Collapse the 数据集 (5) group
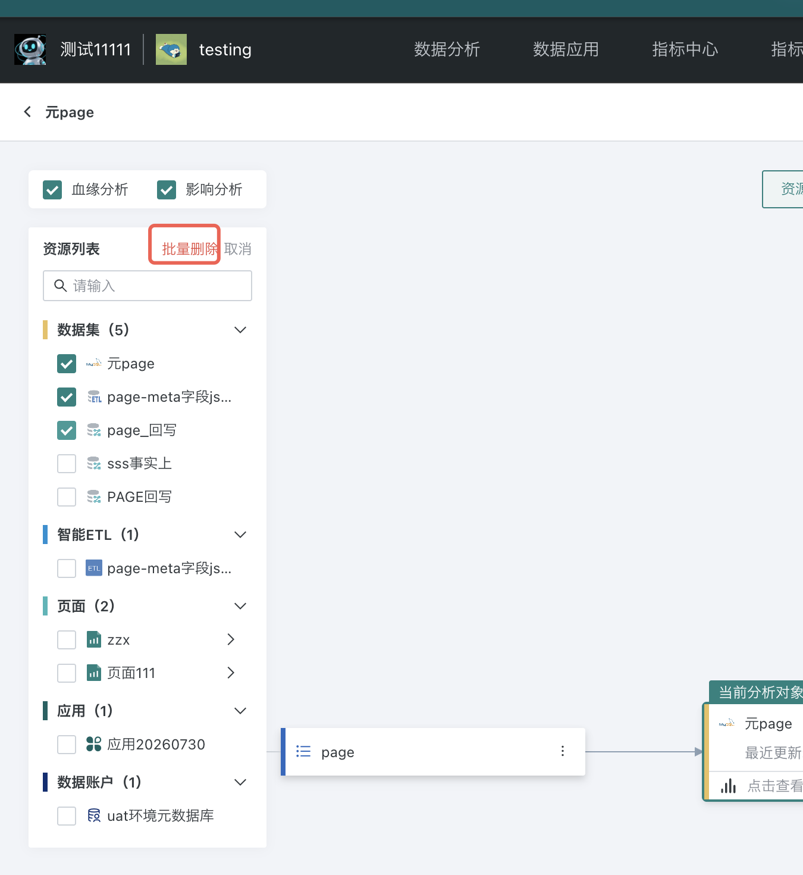 [x=240, y=330]
